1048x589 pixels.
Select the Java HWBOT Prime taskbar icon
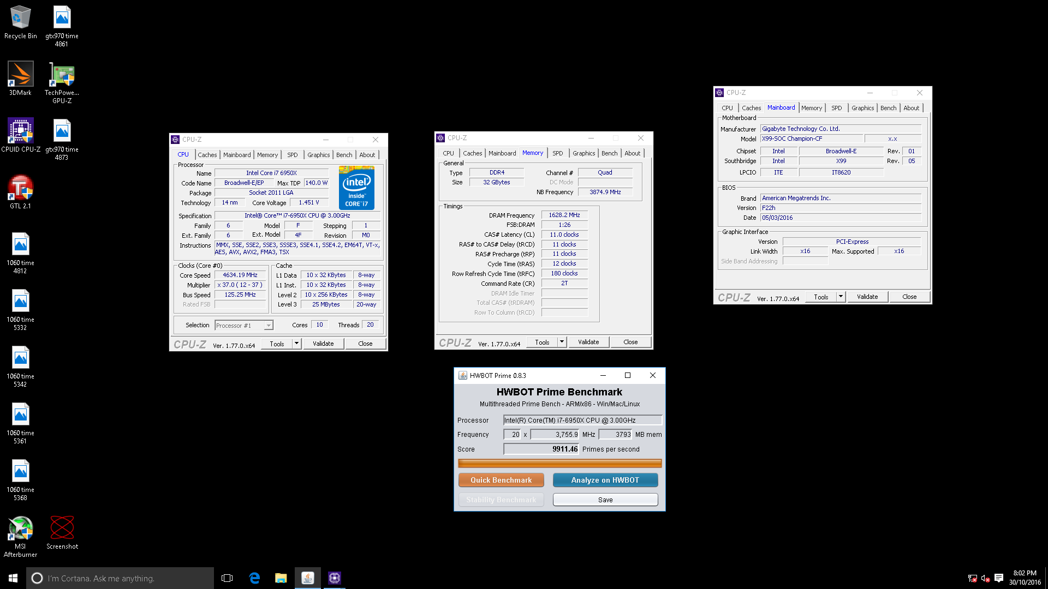coord(308,578)
